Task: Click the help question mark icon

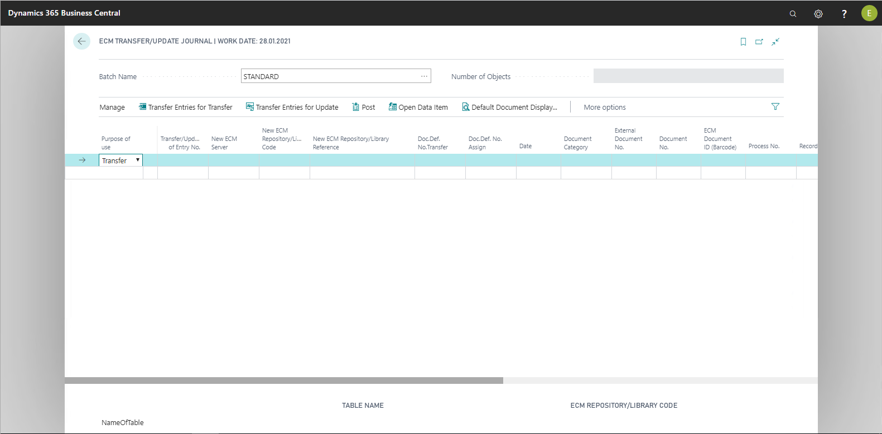Action: (844, 13)
